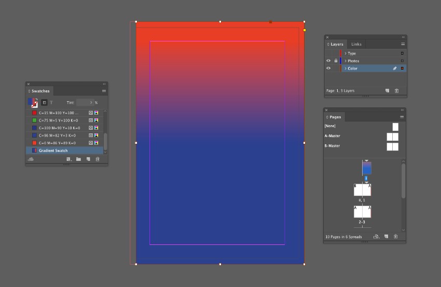The height and width of the screenshot is (287, 441).
Task: Cycle Pages panel view with tab arrows
Action: tap(327, 117)
